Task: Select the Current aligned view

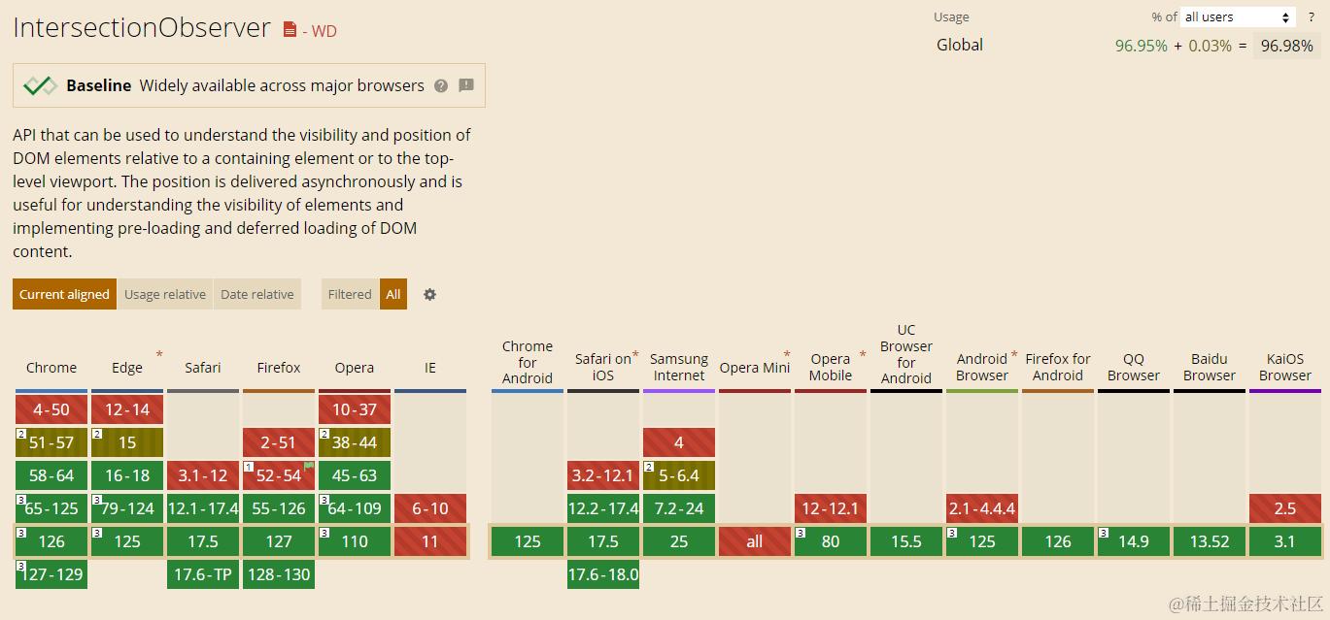Action: coord(64,294)
